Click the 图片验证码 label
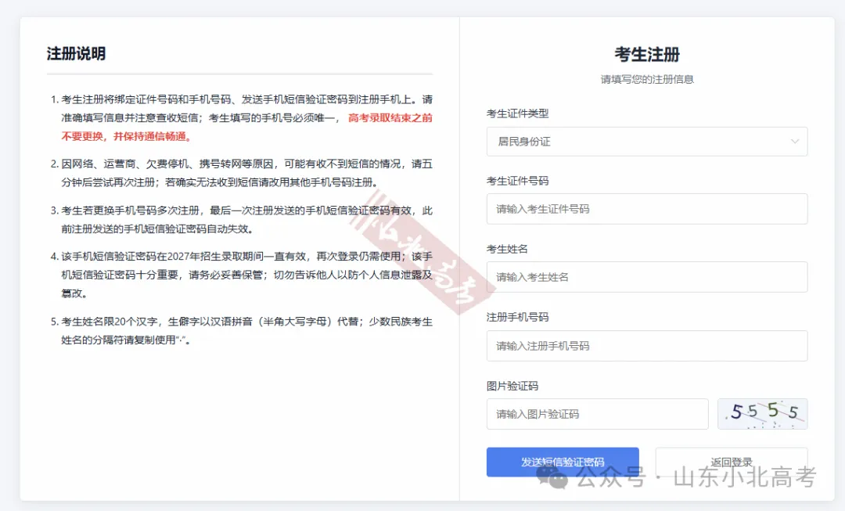This screenshot has height=511, width=845. 512,386
